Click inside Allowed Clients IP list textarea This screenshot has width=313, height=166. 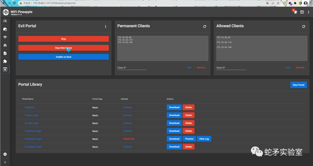pos(262,48)
